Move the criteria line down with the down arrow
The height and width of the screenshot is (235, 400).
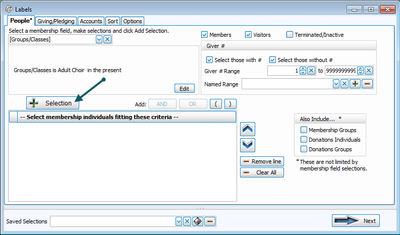pos(248,145)
